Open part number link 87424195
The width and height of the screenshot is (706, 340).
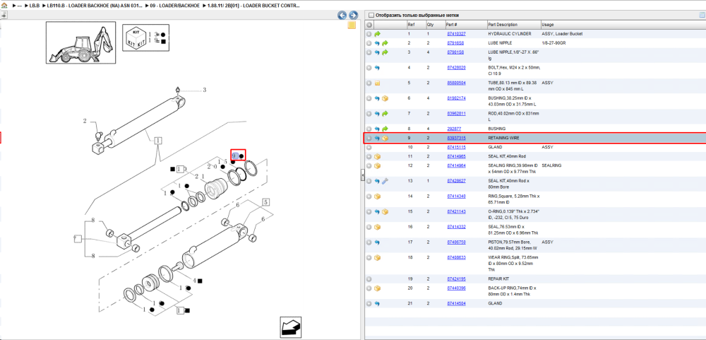pos(456,279)
